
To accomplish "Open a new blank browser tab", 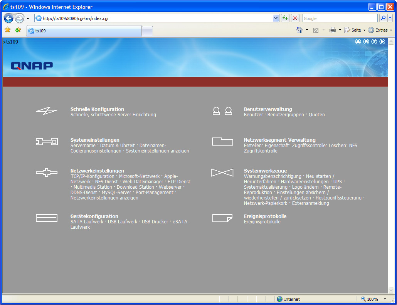I will pyautogui.click(x=147, y=31).
